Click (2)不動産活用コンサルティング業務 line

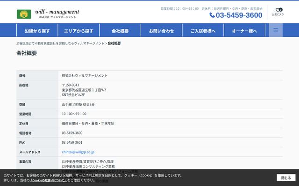coord(88,166)
